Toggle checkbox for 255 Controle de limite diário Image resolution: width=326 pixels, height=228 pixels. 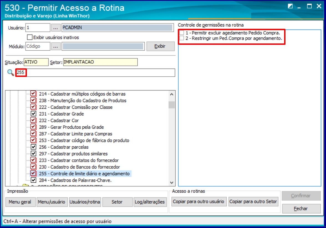pos(33,173)
